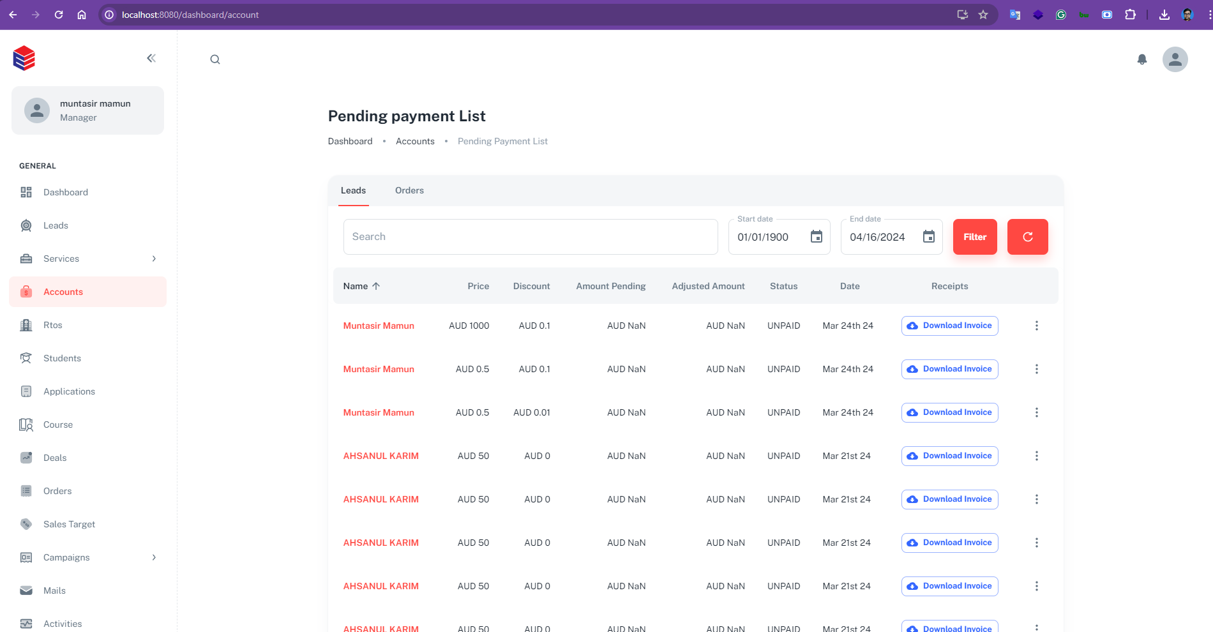Open Students in the sidebar
Viewport: 1213px width, 632px height.
pos(62,358)
